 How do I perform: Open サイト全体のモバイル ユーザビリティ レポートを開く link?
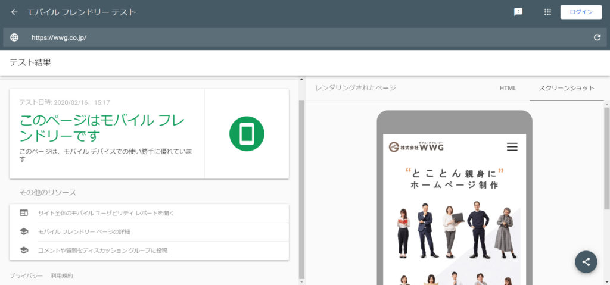click(106, 212)
